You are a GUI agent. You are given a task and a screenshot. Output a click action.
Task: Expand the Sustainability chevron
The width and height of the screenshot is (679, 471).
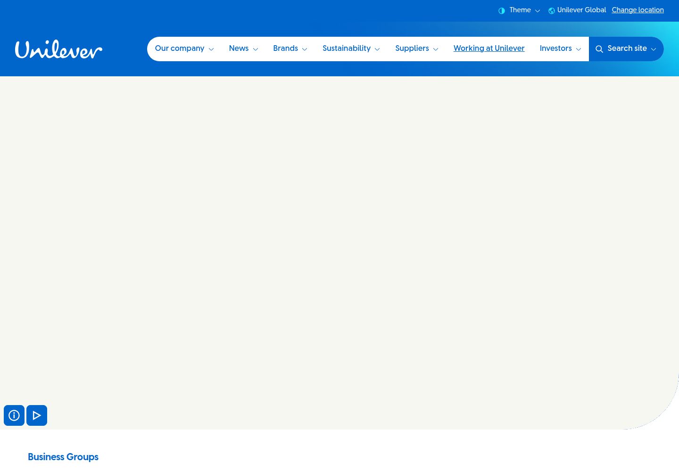pyautogui.click(x=377, y=49)
